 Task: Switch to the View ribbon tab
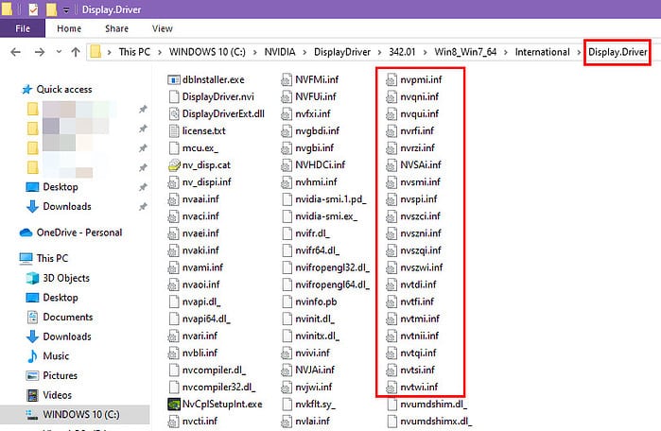click(162, 28)
